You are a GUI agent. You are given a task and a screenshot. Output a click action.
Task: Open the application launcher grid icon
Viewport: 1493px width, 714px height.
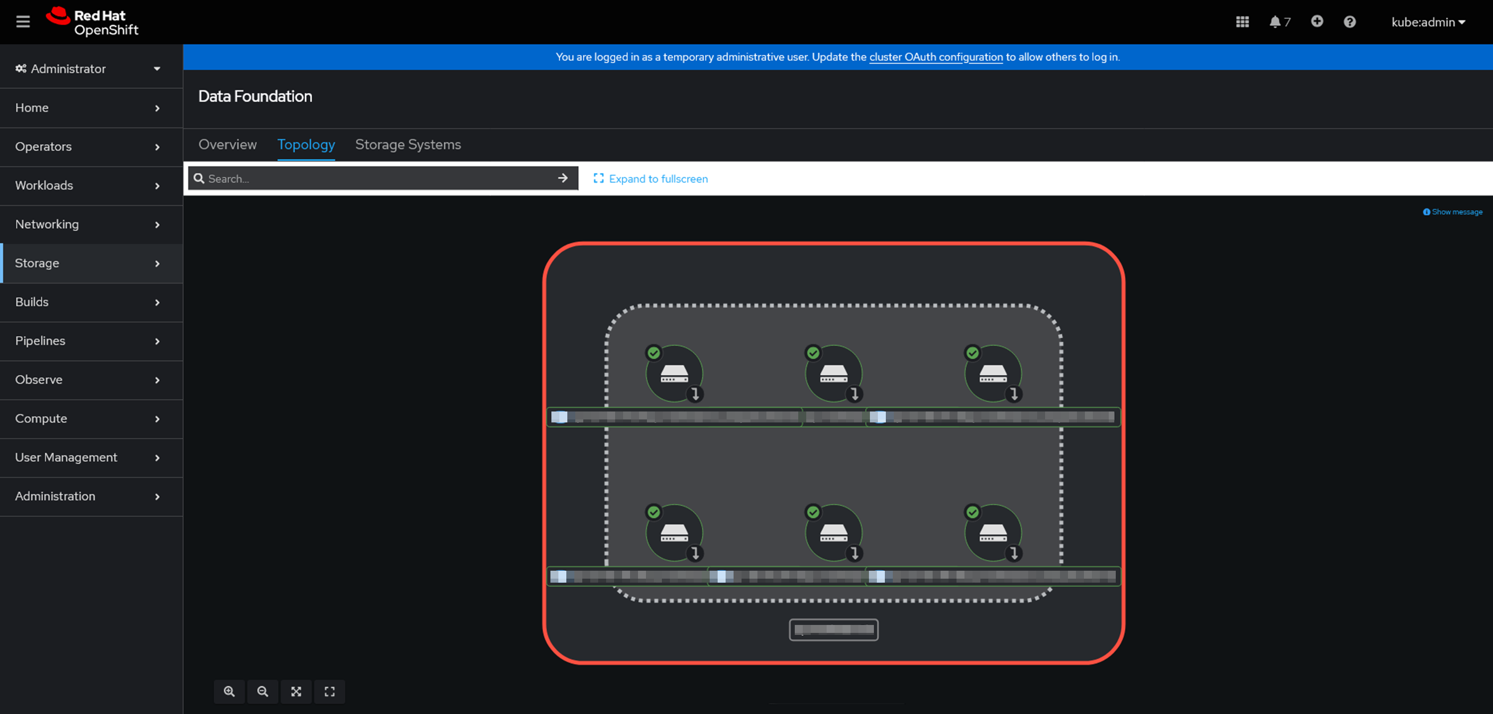click(1242, 22)
